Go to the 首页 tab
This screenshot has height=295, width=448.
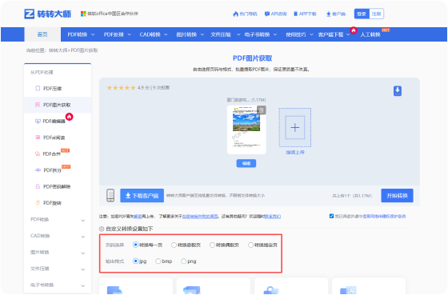click(x=42, y=34)
